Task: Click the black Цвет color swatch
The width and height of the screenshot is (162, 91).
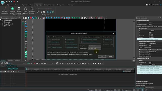Action: click(x=150, y=64)
